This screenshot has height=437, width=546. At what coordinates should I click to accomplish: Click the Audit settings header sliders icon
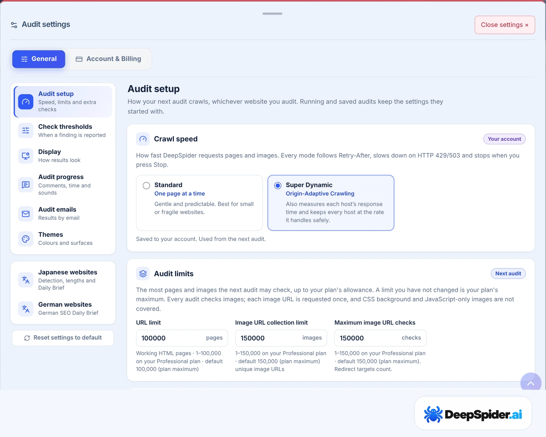click(x=14, y=25)
